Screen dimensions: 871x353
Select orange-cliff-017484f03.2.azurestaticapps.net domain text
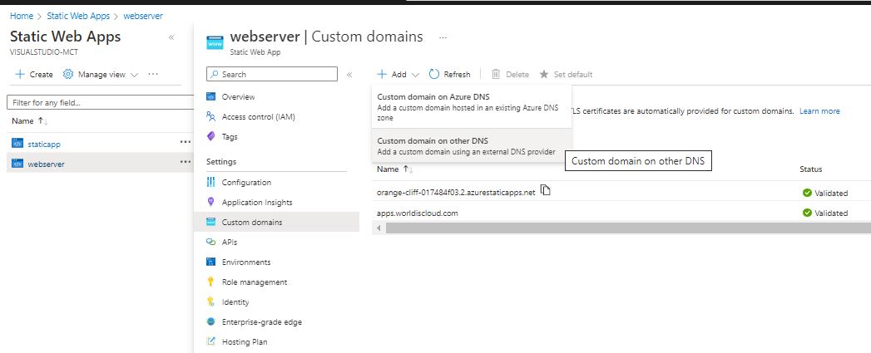[456, 193]
